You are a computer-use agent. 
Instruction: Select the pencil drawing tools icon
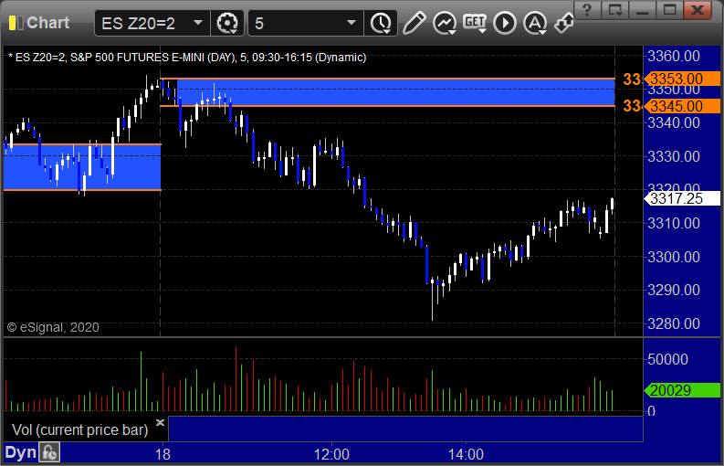coord(414,23)
